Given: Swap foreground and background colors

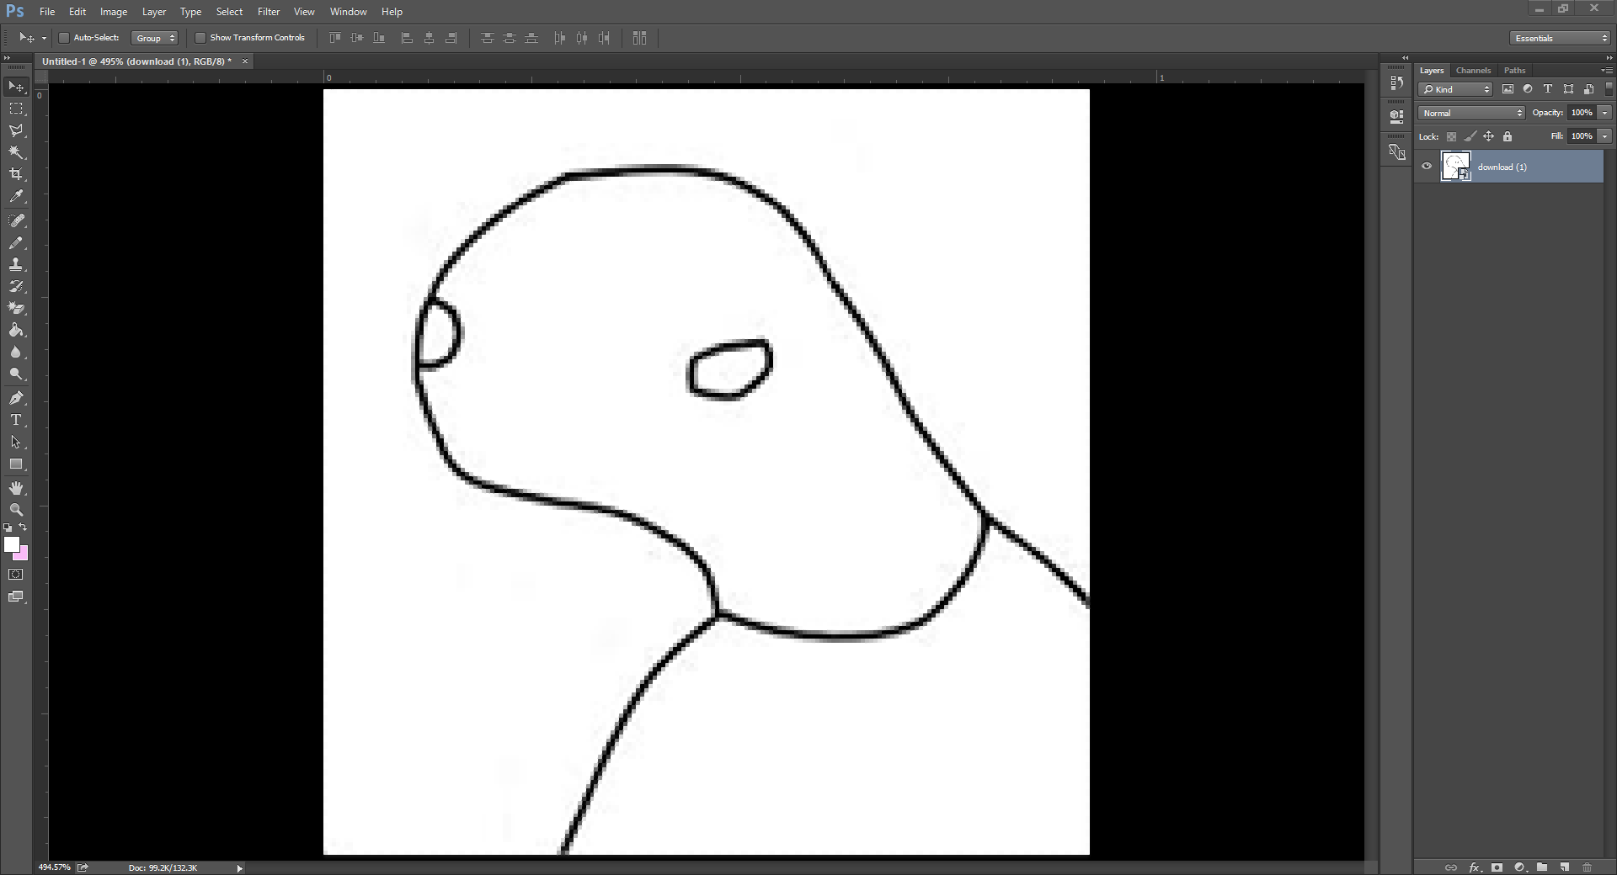Looking at the screenshot, I should (24, 528).
